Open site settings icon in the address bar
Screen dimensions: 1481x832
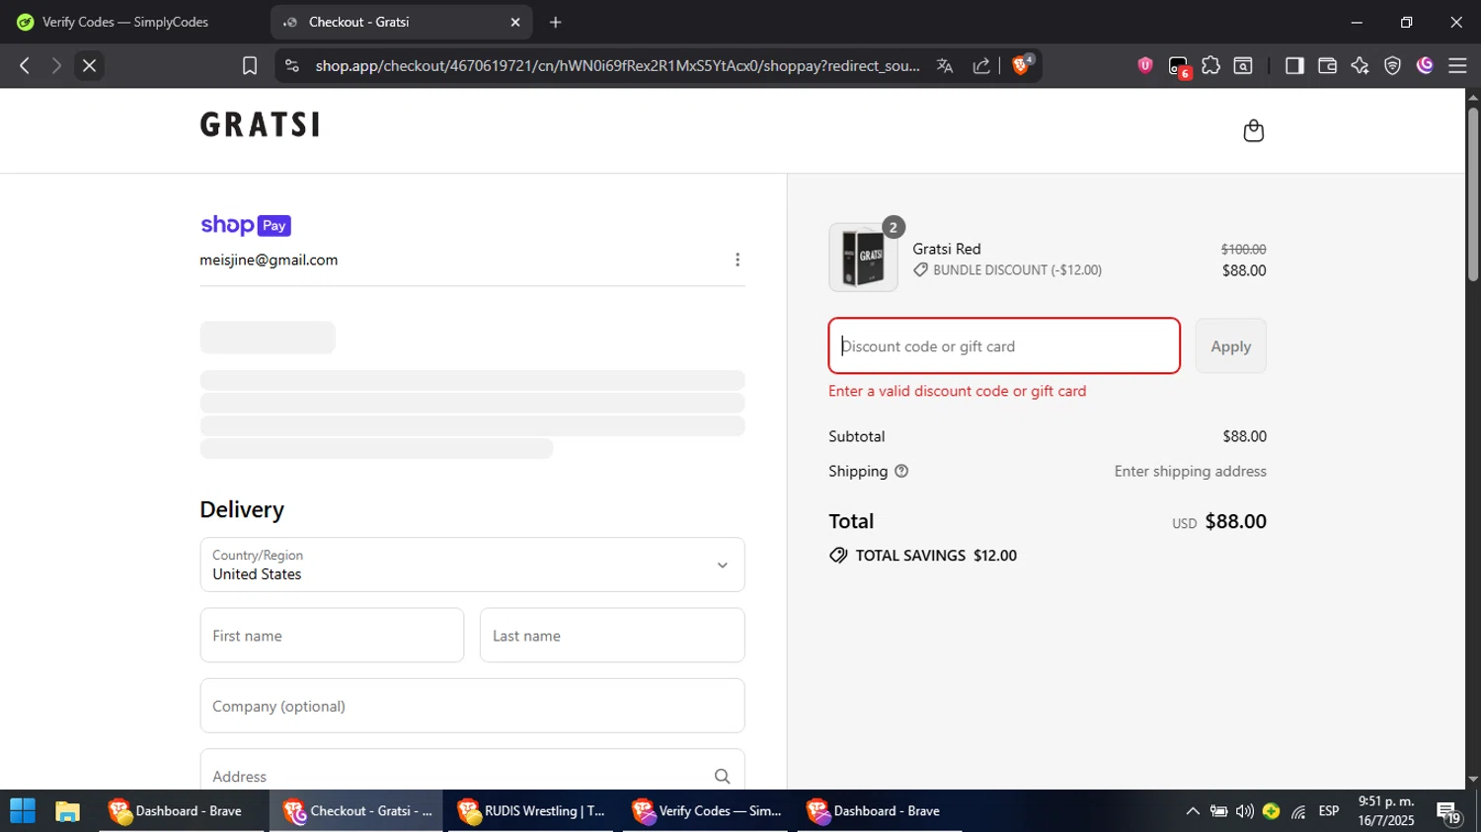click(x=291, y=65)
